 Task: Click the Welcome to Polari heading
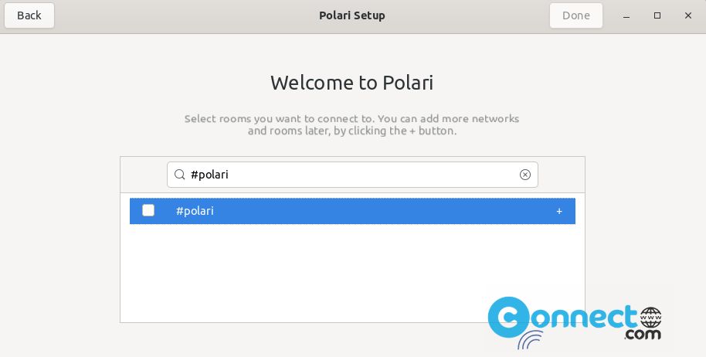pyautogui.click(x=352, y=83)
